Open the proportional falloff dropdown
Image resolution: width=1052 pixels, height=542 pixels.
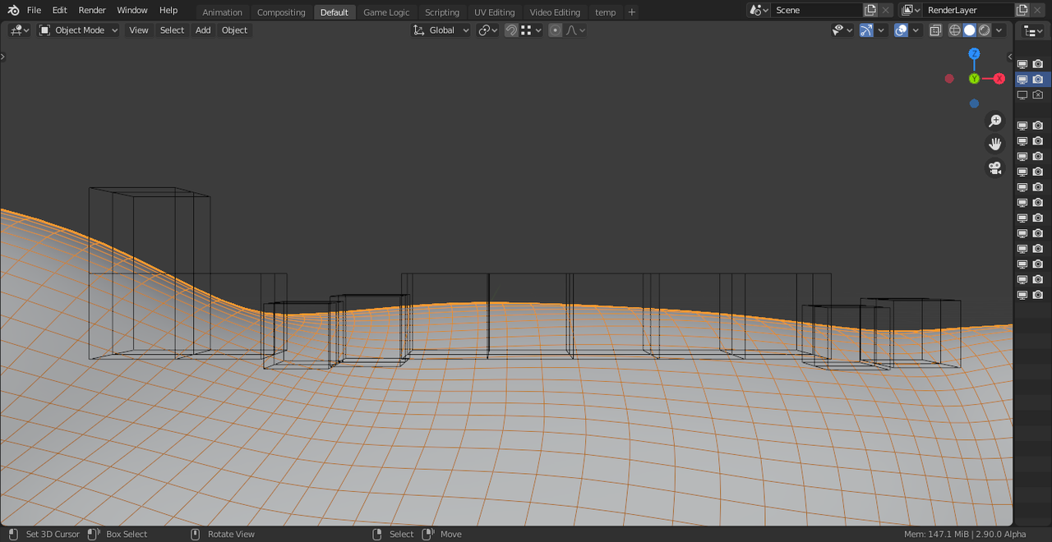pyautogui.click(x=576, y=30)
